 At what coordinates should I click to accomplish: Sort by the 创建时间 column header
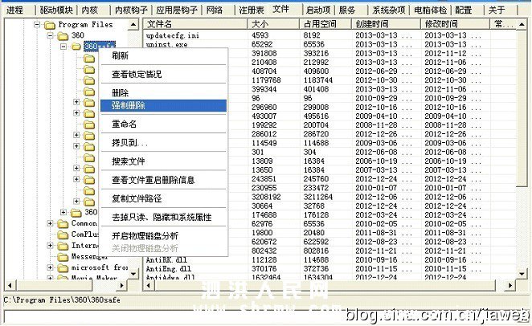click(x=386, y=24)
